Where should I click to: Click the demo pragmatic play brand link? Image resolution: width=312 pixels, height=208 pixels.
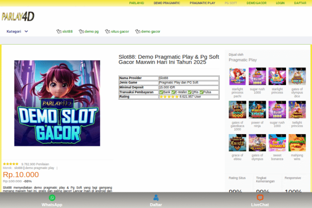point(39,168)
